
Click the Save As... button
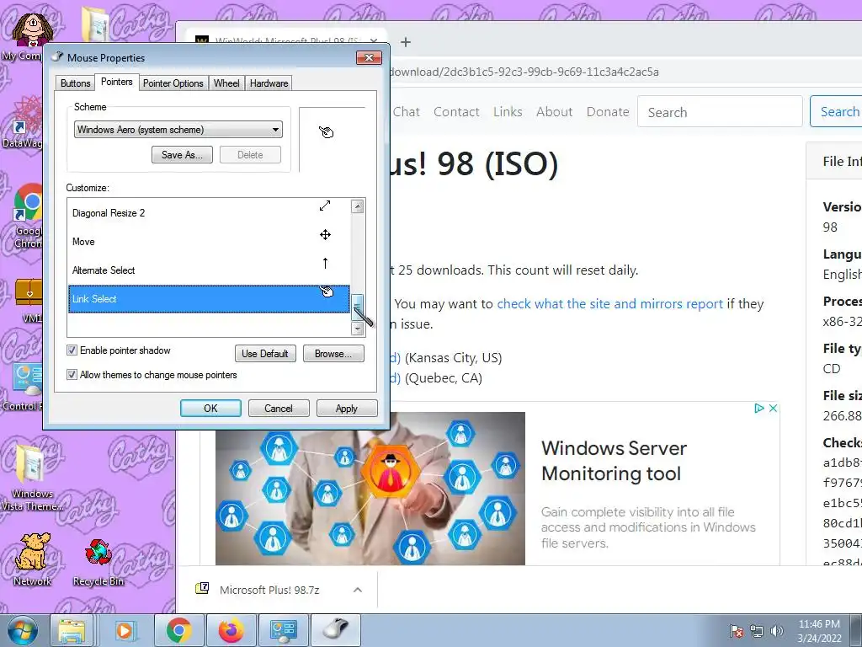[182, 155]
